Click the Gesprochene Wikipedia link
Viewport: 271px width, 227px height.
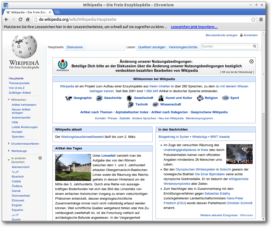click(209, 112)
